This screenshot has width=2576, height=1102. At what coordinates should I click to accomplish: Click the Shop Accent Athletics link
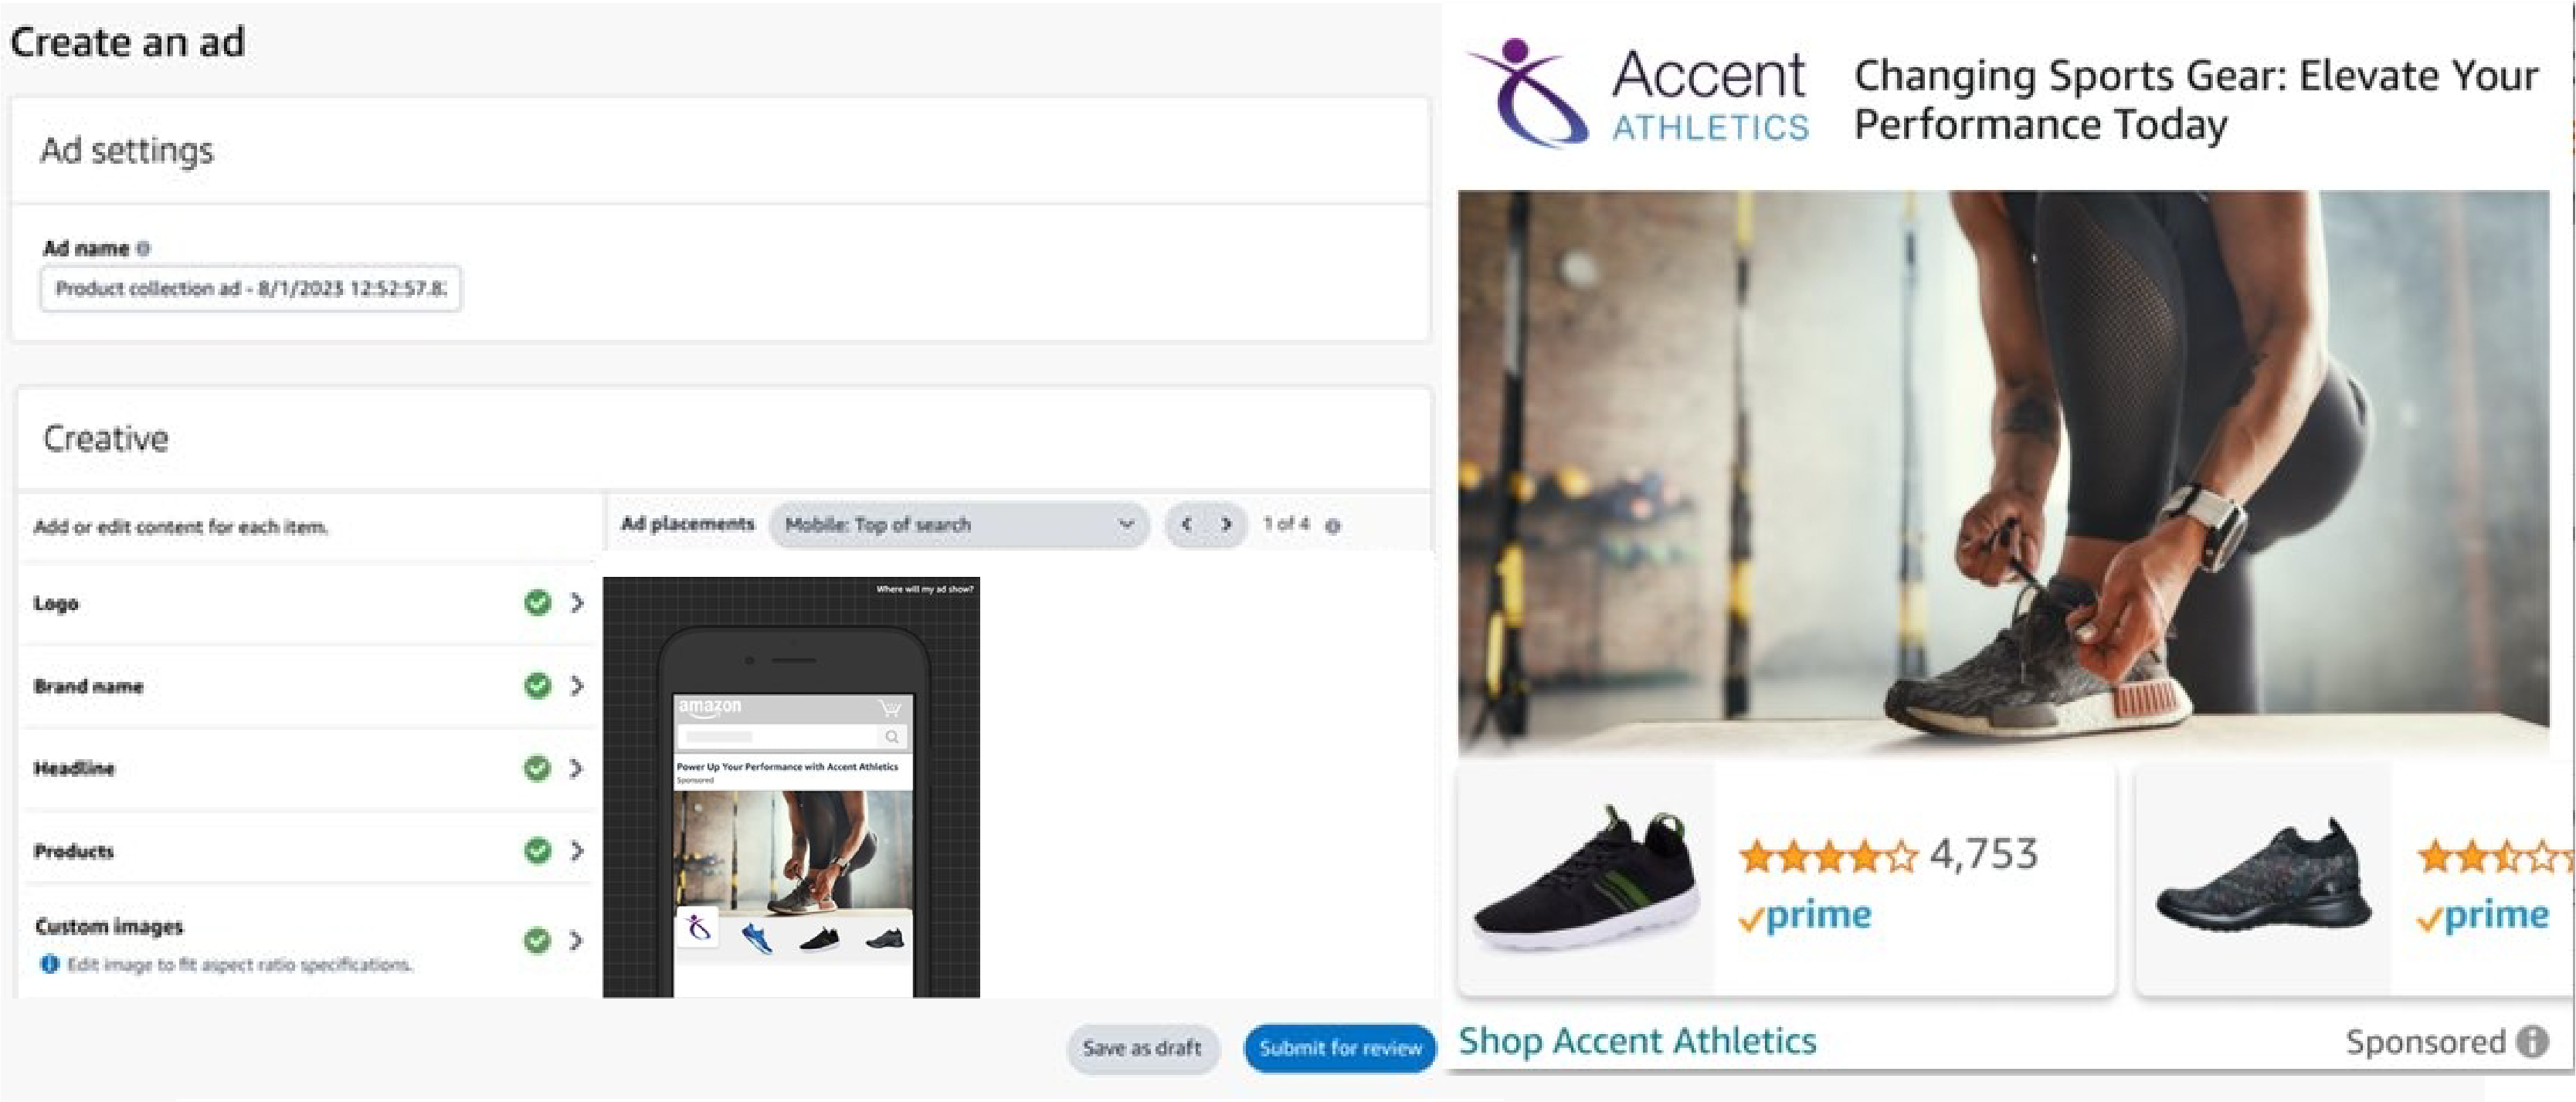point(1636,1041)
